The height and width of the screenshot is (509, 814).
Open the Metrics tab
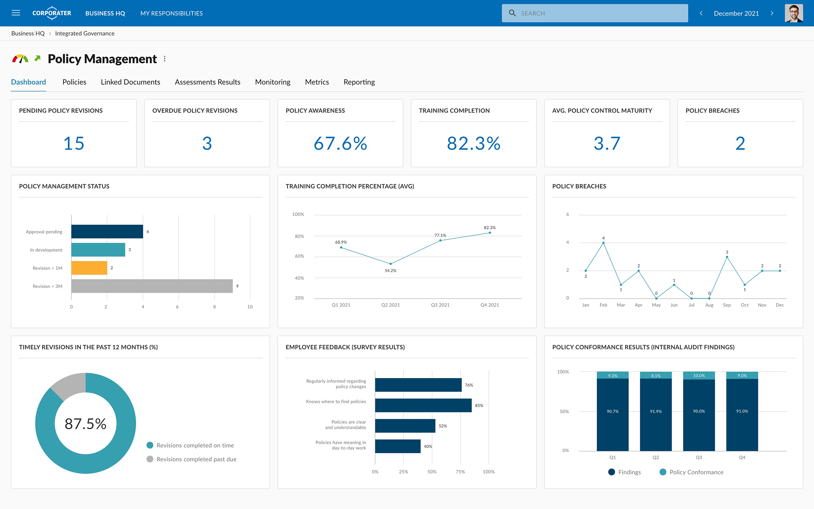(x=317, y=82)
